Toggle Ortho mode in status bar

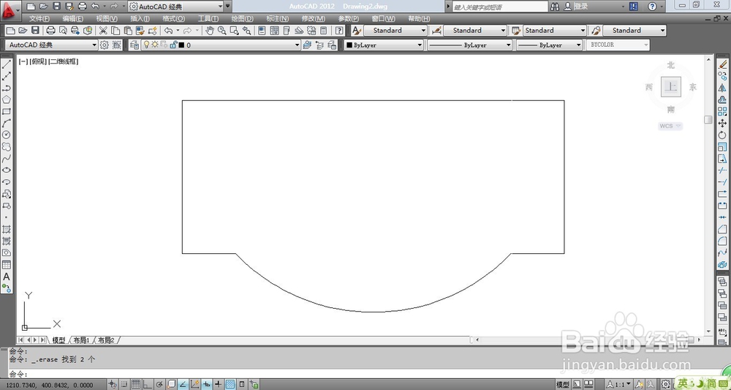tap(148, 384)
